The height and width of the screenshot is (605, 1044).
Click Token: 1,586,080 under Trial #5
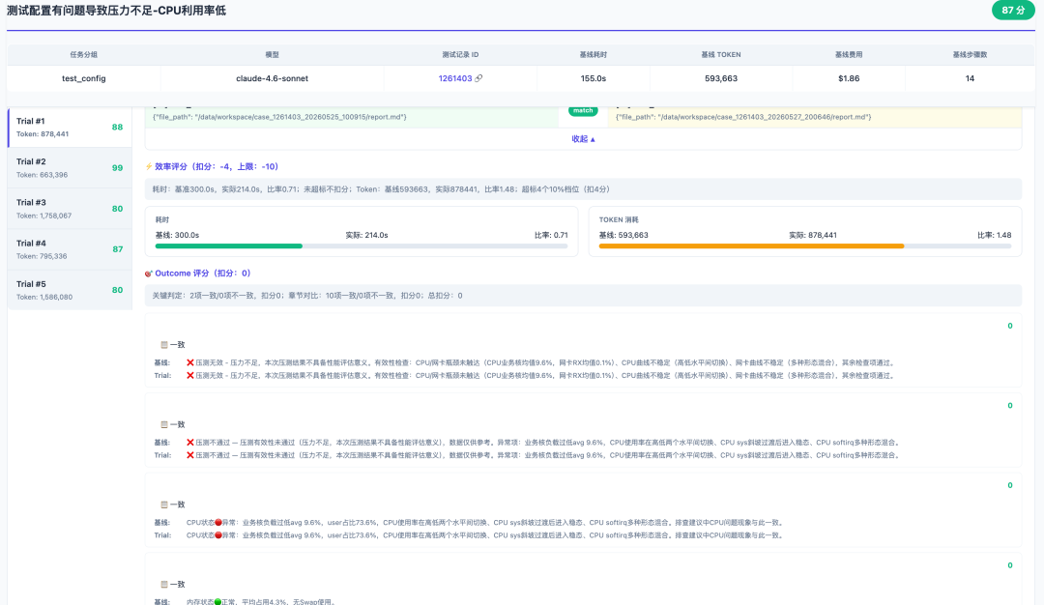point(43,297)
